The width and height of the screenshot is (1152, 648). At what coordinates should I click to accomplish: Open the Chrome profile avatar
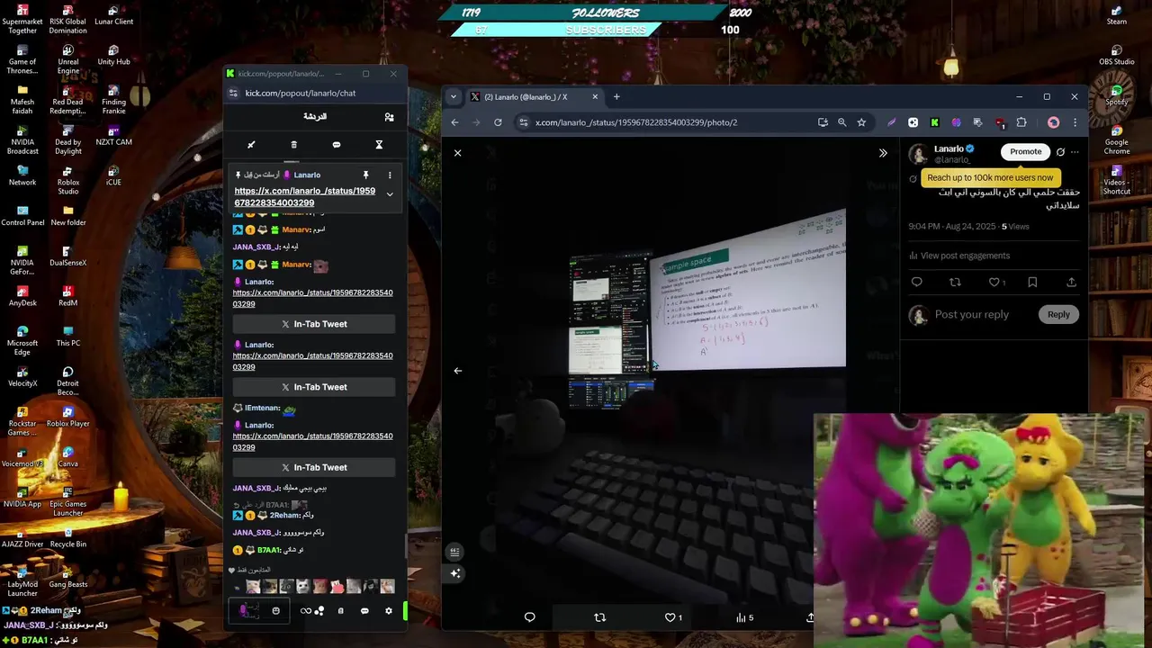(x=1053, y=122)
